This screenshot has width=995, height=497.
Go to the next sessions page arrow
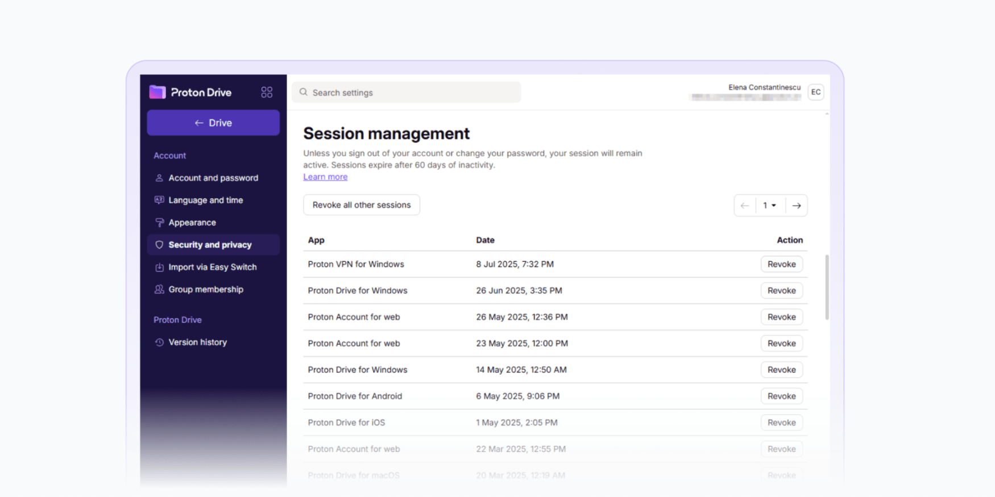[x=797, y=206]
